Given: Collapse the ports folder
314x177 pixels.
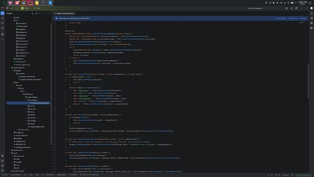Looking at the screenshot, I should (x=10, y=153).
